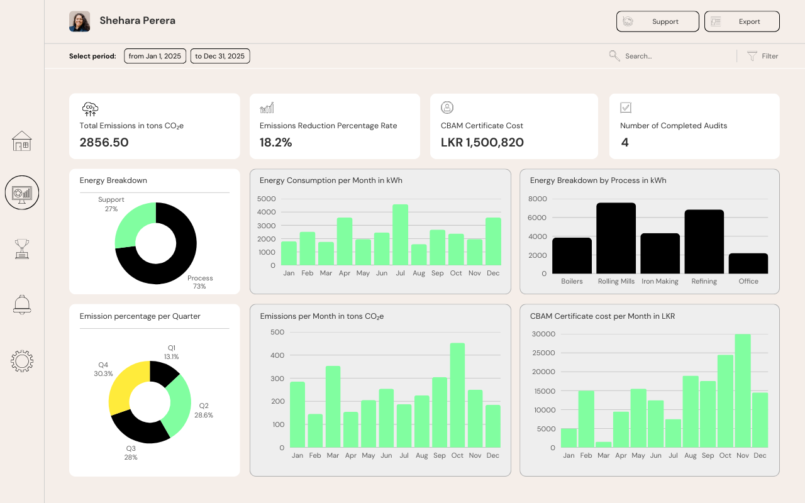Open settings gear in sidebar
The image size is (805, 503).
point(22,361)
